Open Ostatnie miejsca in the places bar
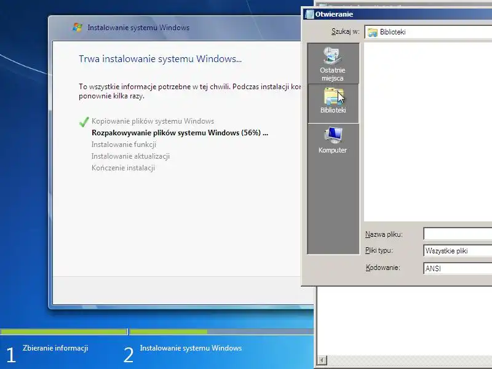492x369 pixels. (333, 64)
